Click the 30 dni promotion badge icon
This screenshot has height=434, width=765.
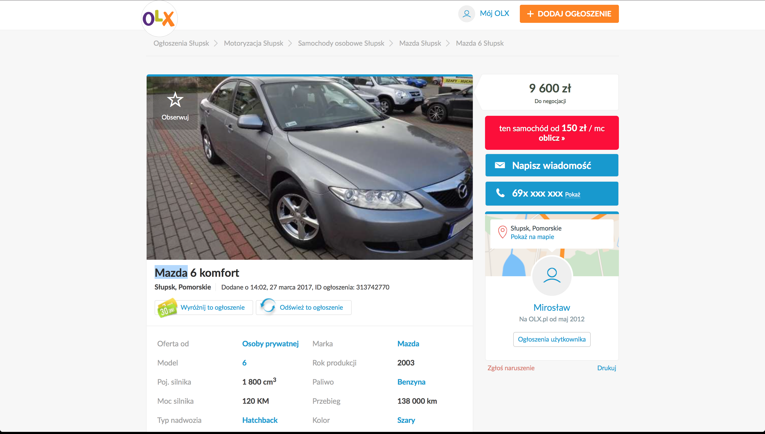coord(167,308)
